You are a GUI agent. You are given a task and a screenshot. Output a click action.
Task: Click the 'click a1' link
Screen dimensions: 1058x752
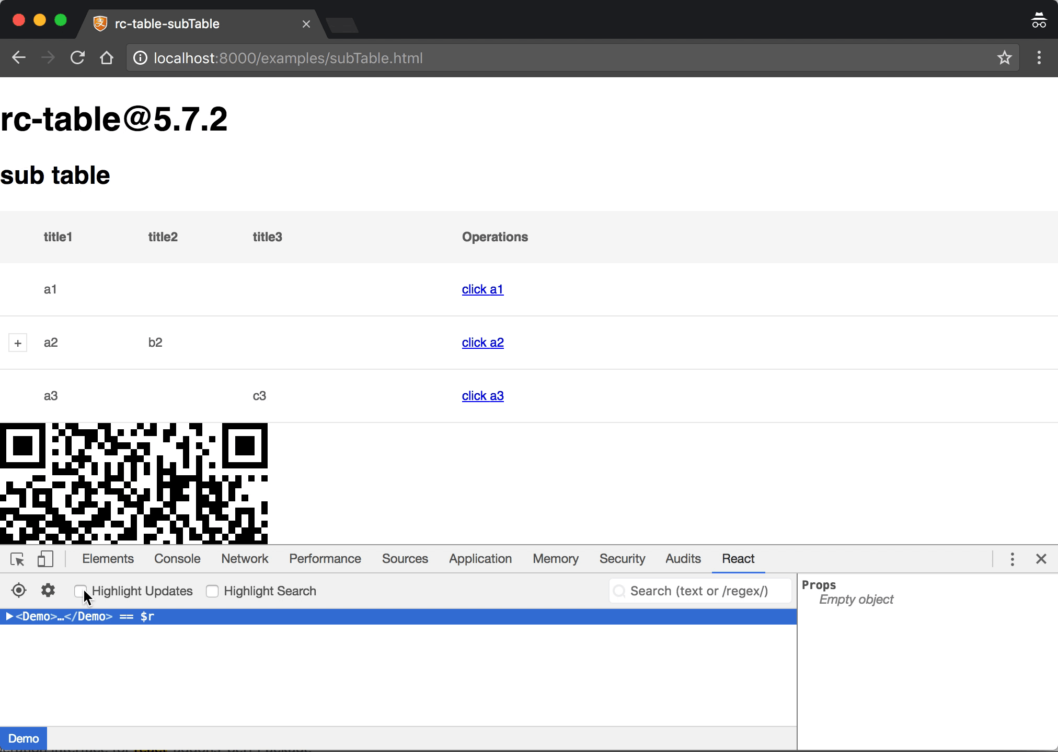point(482,289)
